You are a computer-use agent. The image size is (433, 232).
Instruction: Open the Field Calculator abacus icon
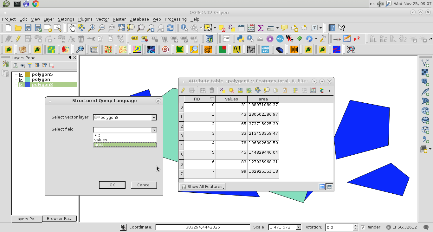(251, 28)
